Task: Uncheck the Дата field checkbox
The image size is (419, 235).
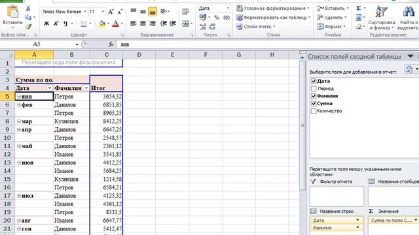Action: click(x=314, y=81)
